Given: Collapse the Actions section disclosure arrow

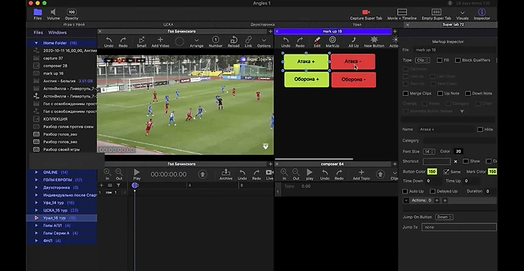Looking at the screenshot, I should coord(406,201).
